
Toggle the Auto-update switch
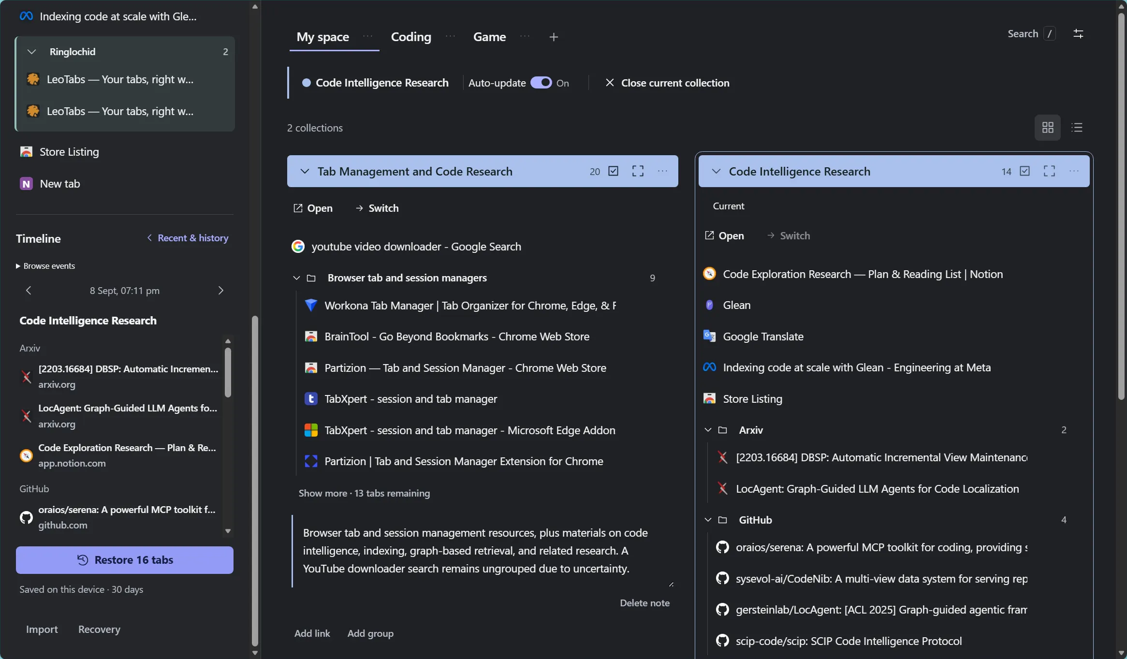coord(541,83)
